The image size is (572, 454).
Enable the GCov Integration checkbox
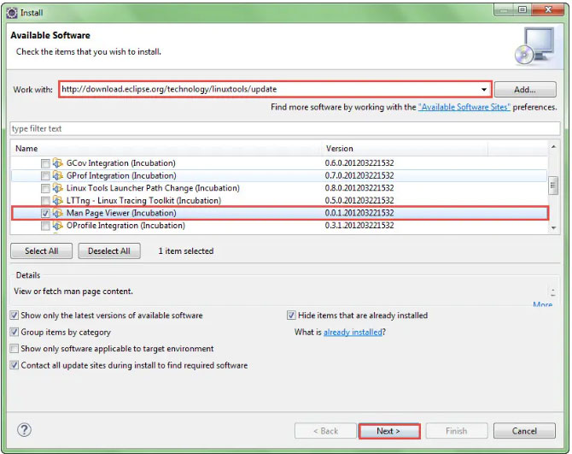45,163
